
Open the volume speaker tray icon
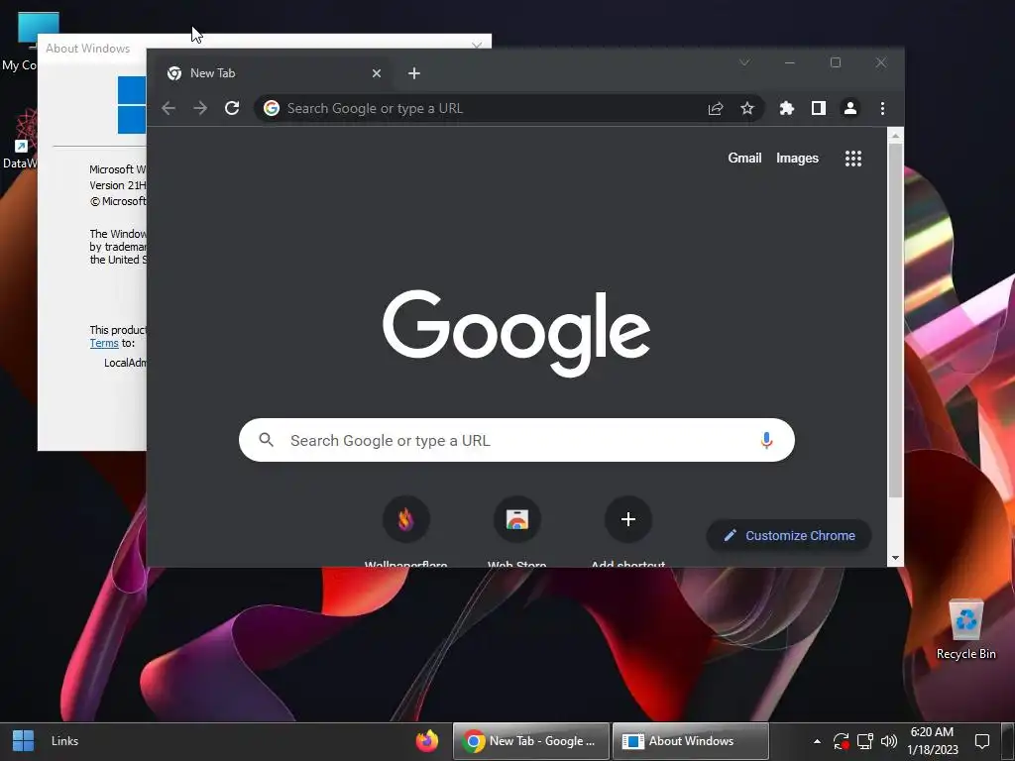coord(889,741)
